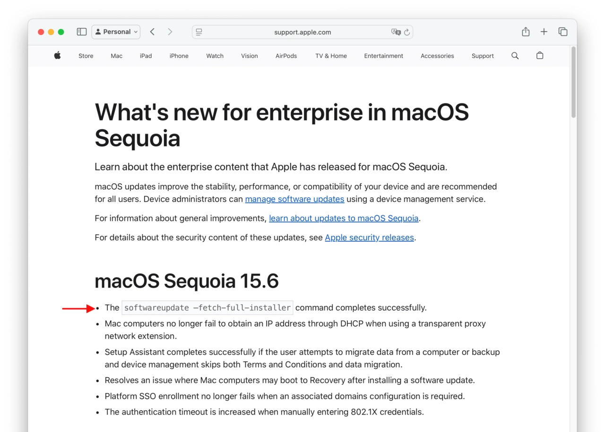Toggle the Safari sidebar
Image resolution: width=605 pixels, height=432 pixels.
(81, 32)
